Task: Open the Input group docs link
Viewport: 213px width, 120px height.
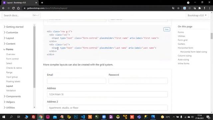Action: [12, 77]
